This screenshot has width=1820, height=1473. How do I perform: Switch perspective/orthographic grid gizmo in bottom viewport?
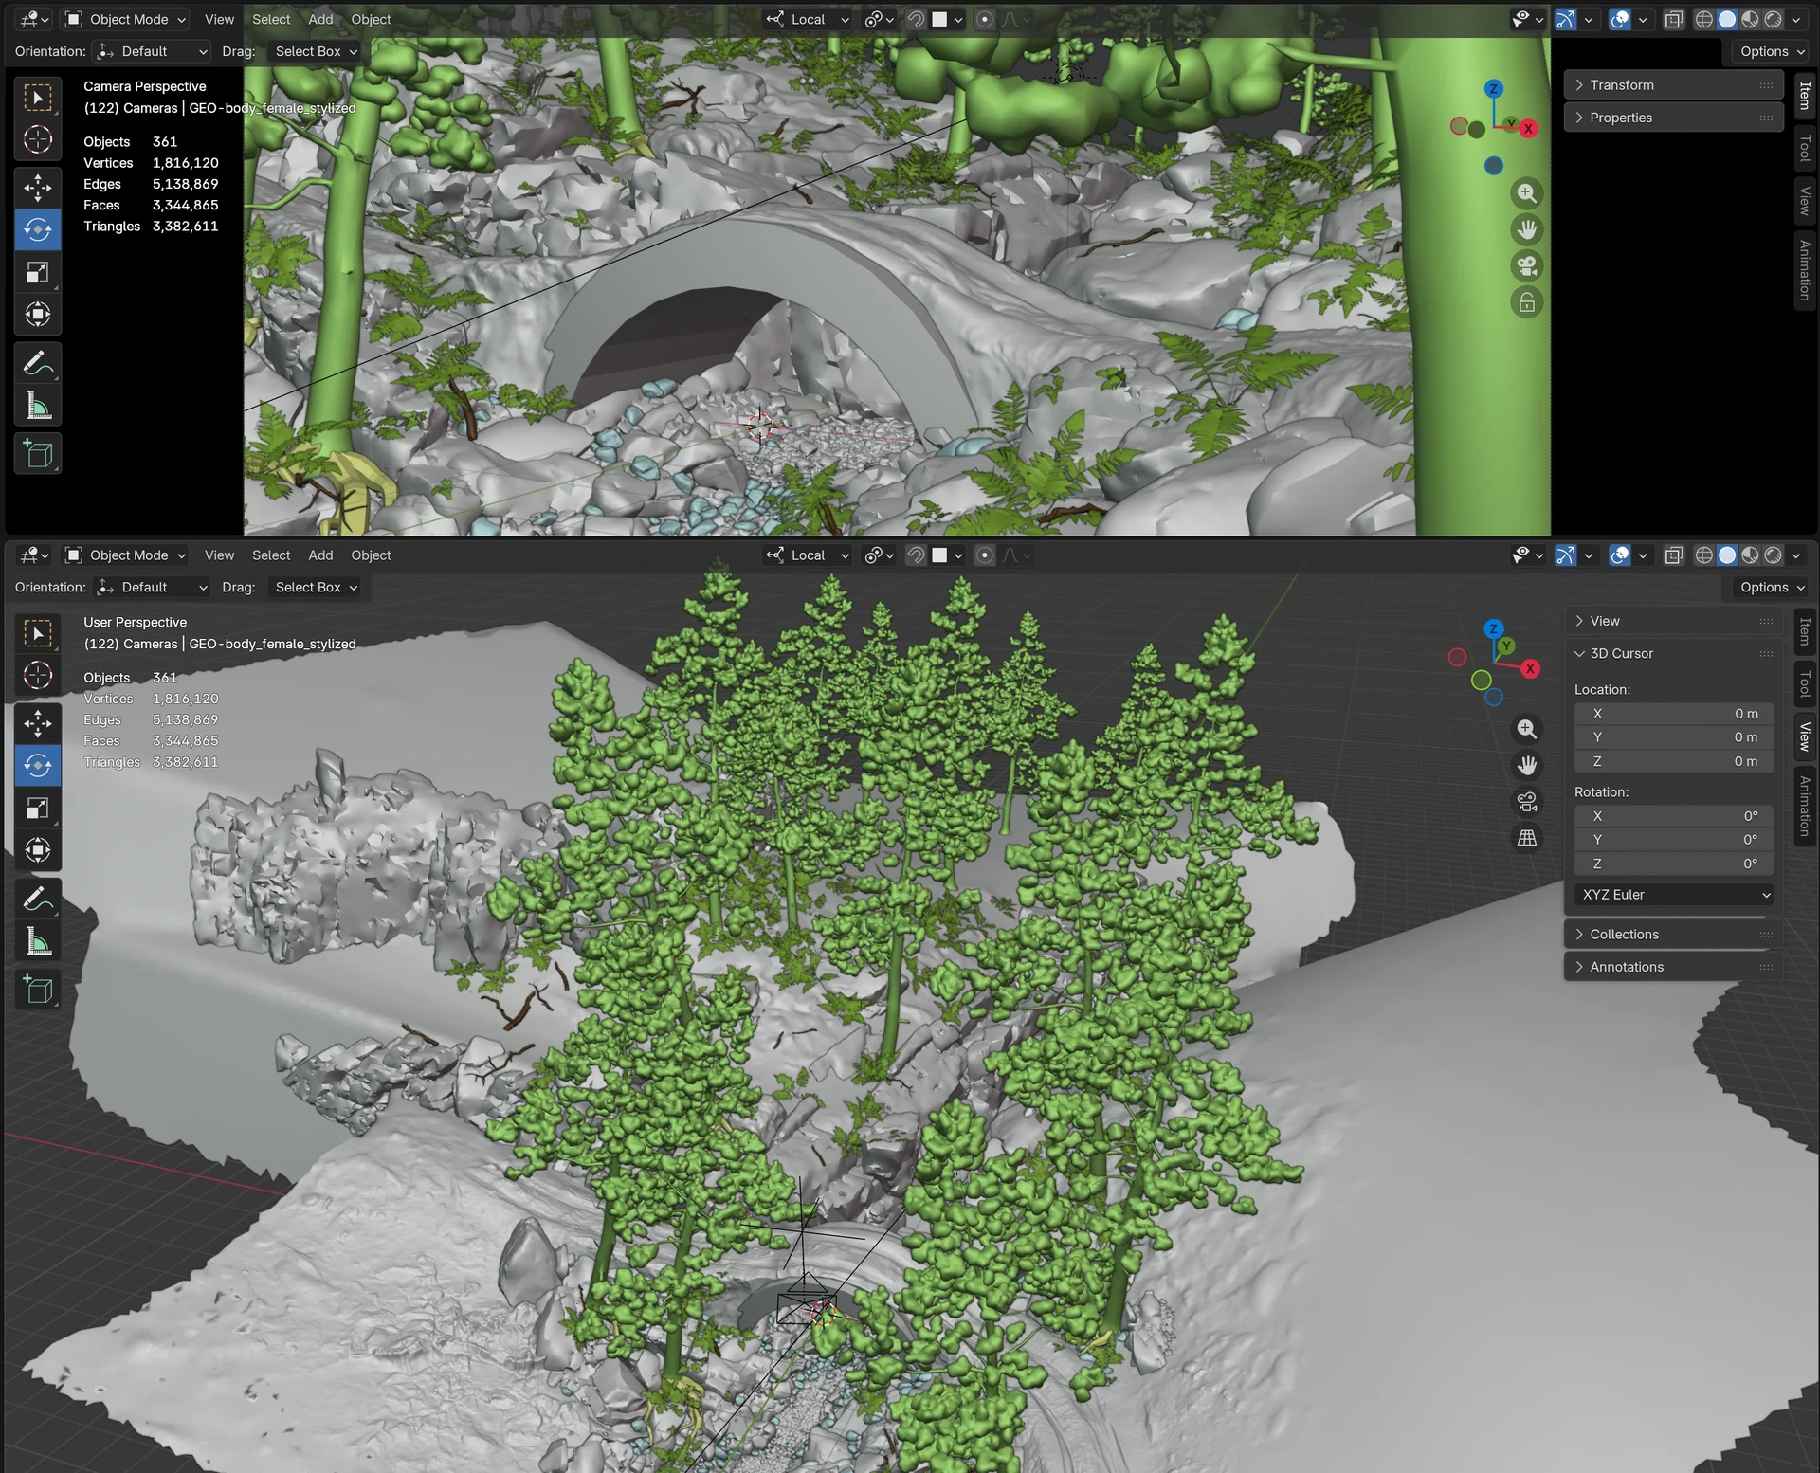pyautogui.click(x=1527, y=838)
